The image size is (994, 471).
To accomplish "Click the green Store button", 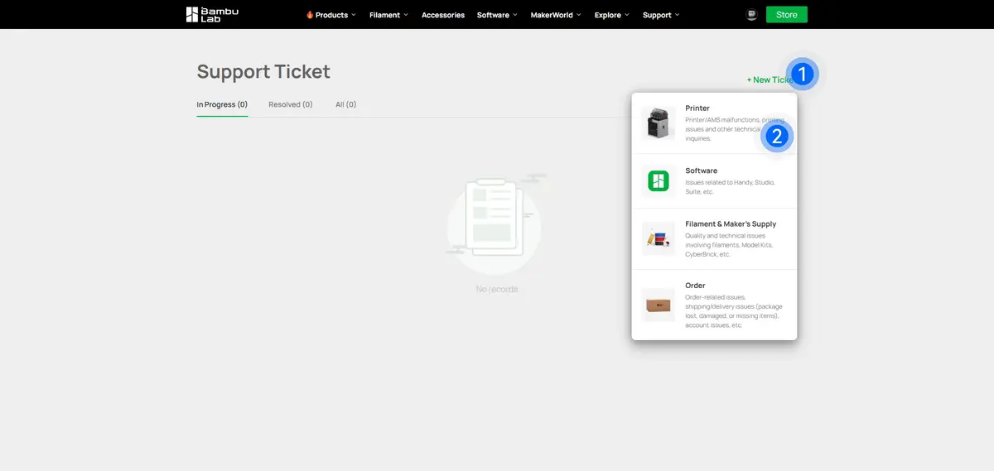I will tap(787, 15).
